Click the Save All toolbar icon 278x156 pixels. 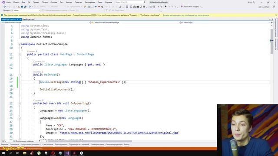25,6
